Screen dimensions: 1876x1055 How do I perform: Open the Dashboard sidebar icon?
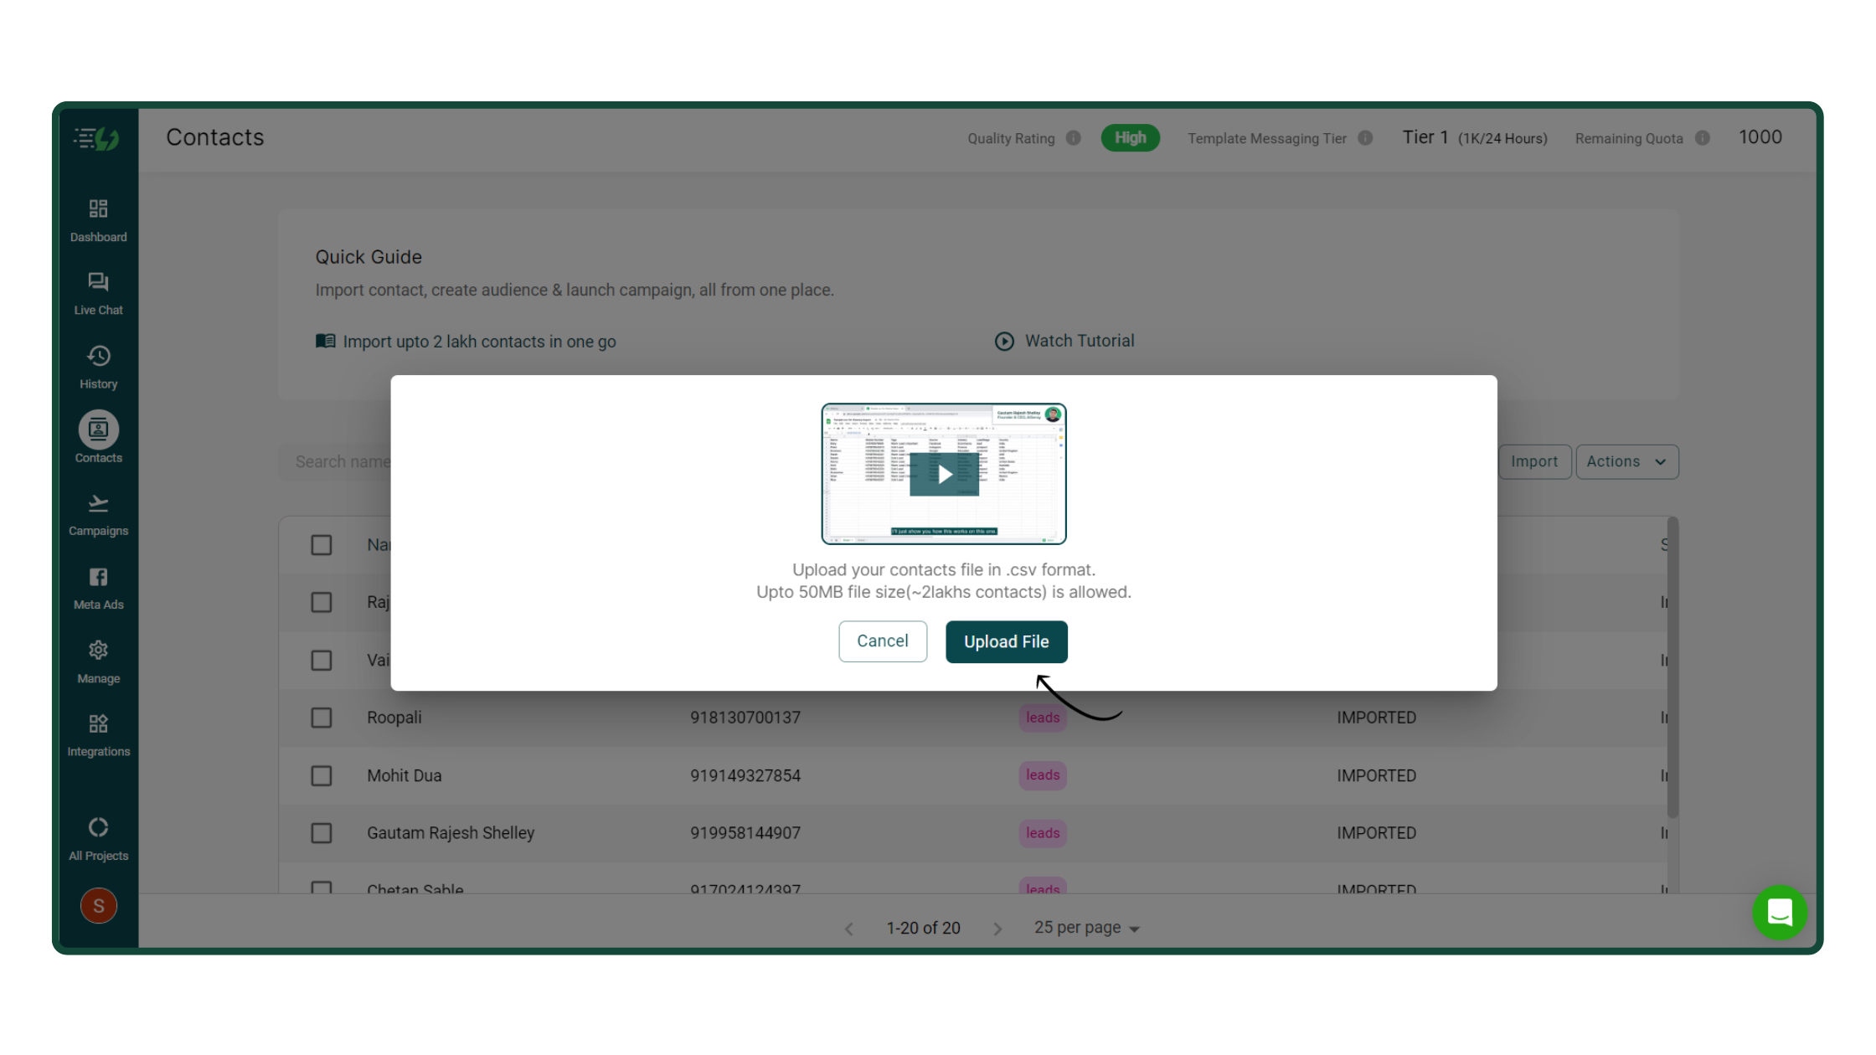98,209
